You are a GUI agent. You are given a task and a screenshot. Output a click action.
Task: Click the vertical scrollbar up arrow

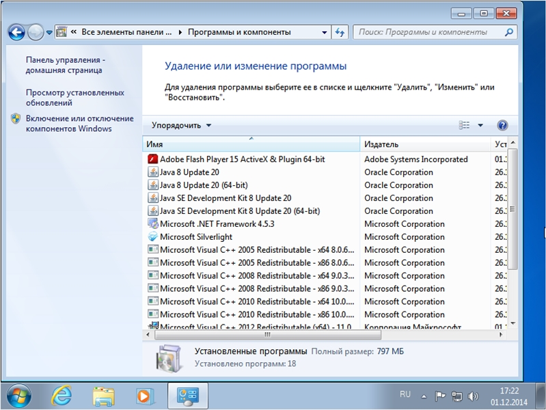click(513, 142)
